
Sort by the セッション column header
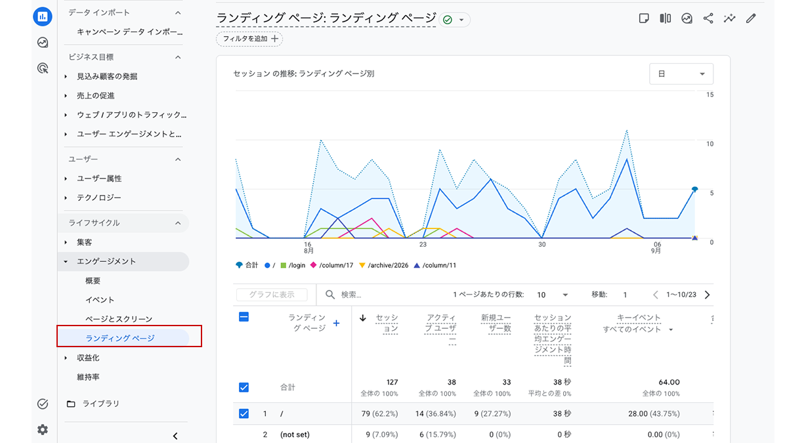point(387,323)
